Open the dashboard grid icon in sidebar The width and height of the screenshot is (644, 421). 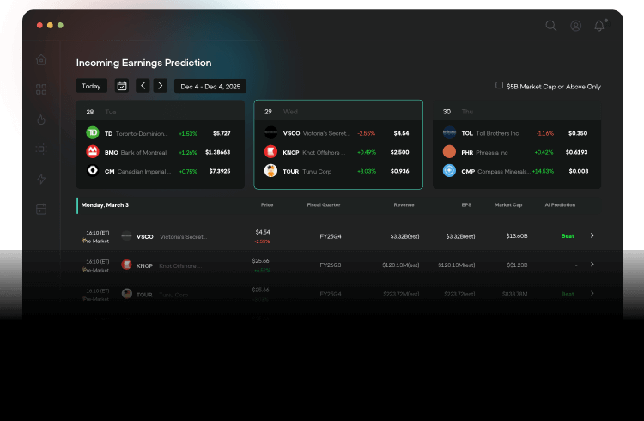pyautogui.click(x=41, y=89)
